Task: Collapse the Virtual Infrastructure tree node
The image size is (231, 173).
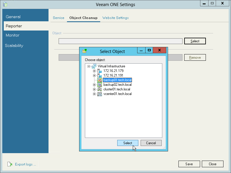Action: click(89, 66)
